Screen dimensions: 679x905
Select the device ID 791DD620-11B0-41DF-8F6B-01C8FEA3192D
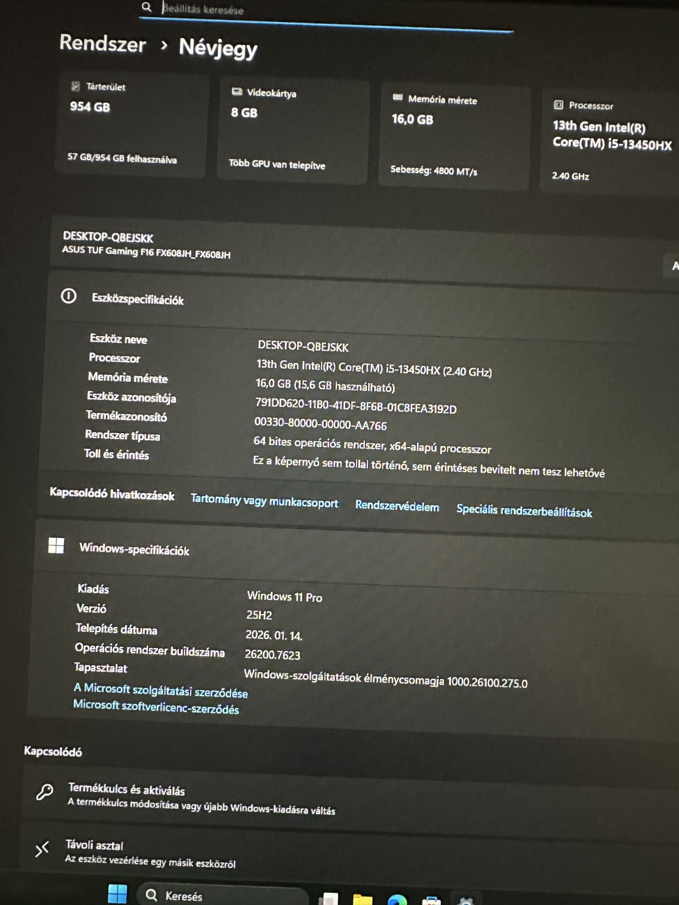(356, 406)
